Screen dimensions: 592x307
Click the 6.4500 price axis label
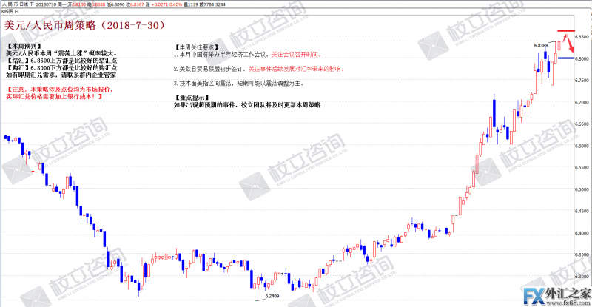pos(582,211)
